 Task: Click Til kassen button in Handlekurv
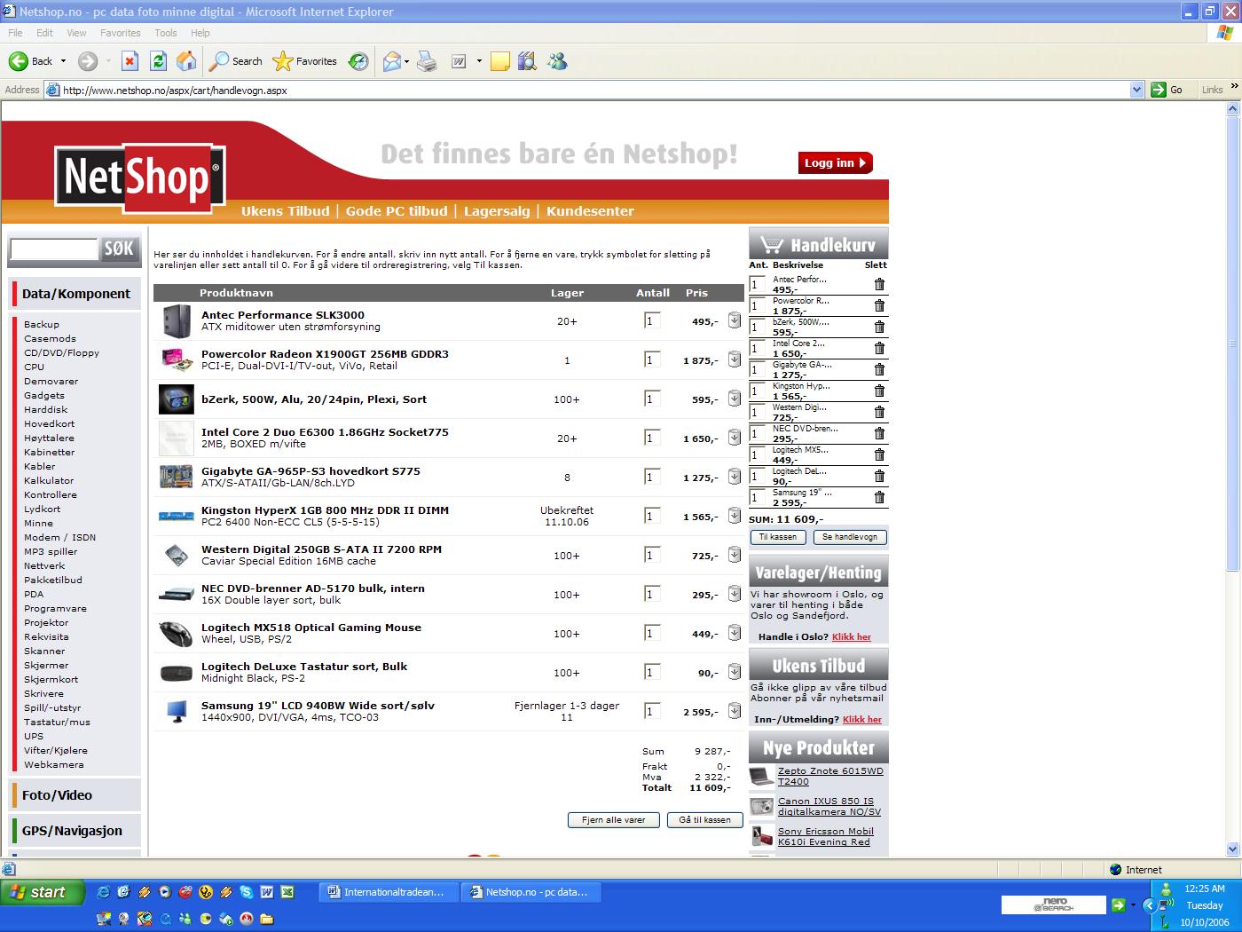tap(778, 537)
